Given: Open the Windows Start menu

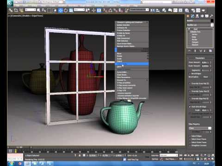Looking at the screenshot, I should point(11,163).
